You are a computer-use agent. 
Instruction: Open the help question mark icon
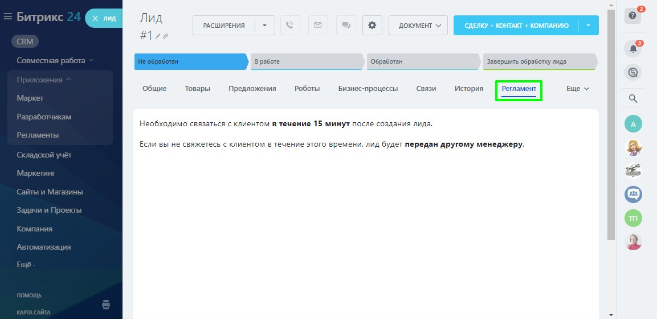pyautogui.click(x=632, y=16)
